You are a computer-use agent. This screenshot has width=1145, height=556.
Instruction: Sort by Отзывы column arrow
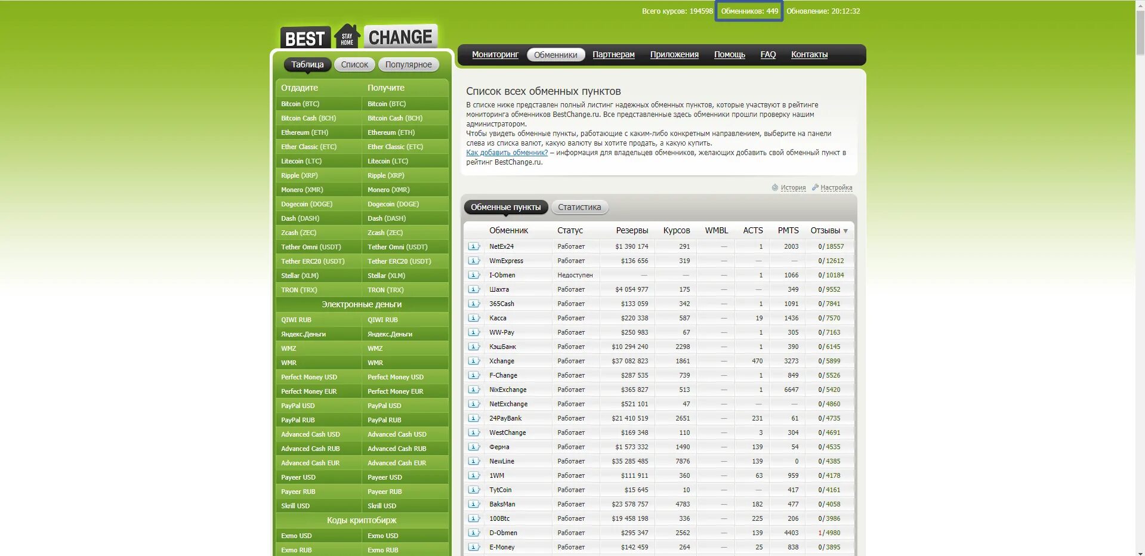[x=845, y=231]
